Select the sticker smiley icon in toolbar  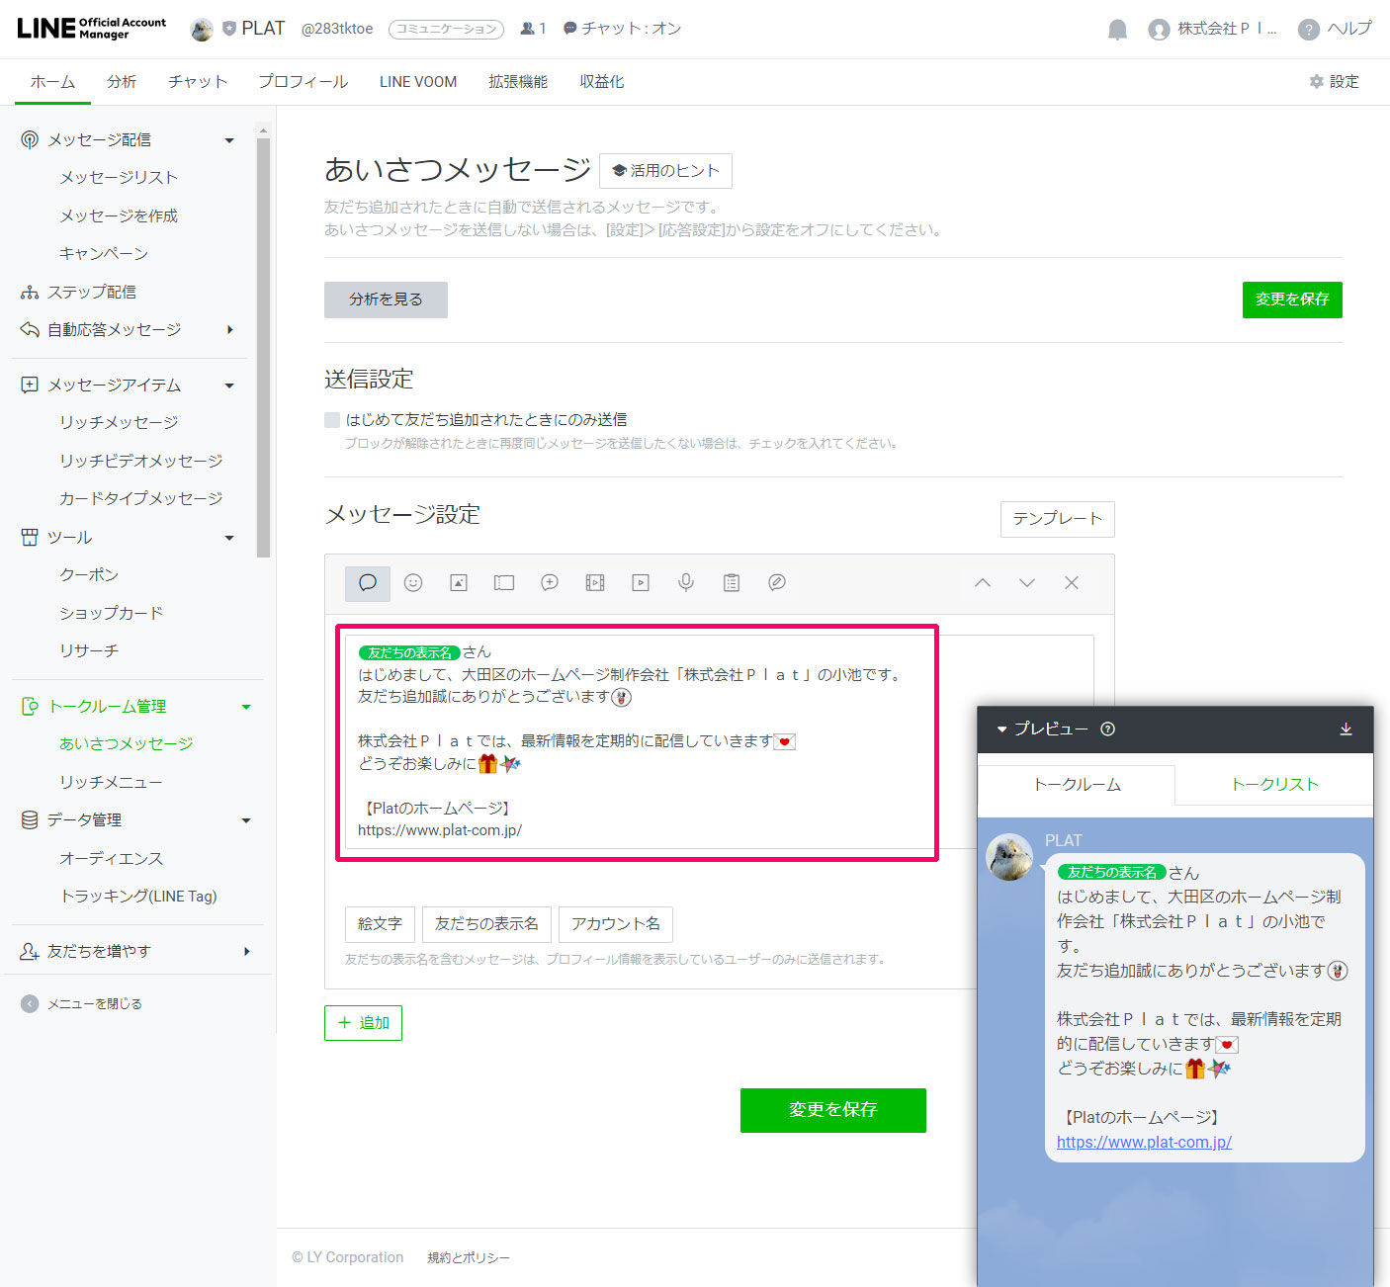413,583
